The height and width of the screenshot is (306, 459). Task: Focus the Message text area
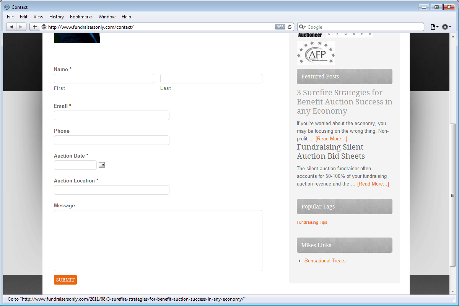tap(158, 240)
